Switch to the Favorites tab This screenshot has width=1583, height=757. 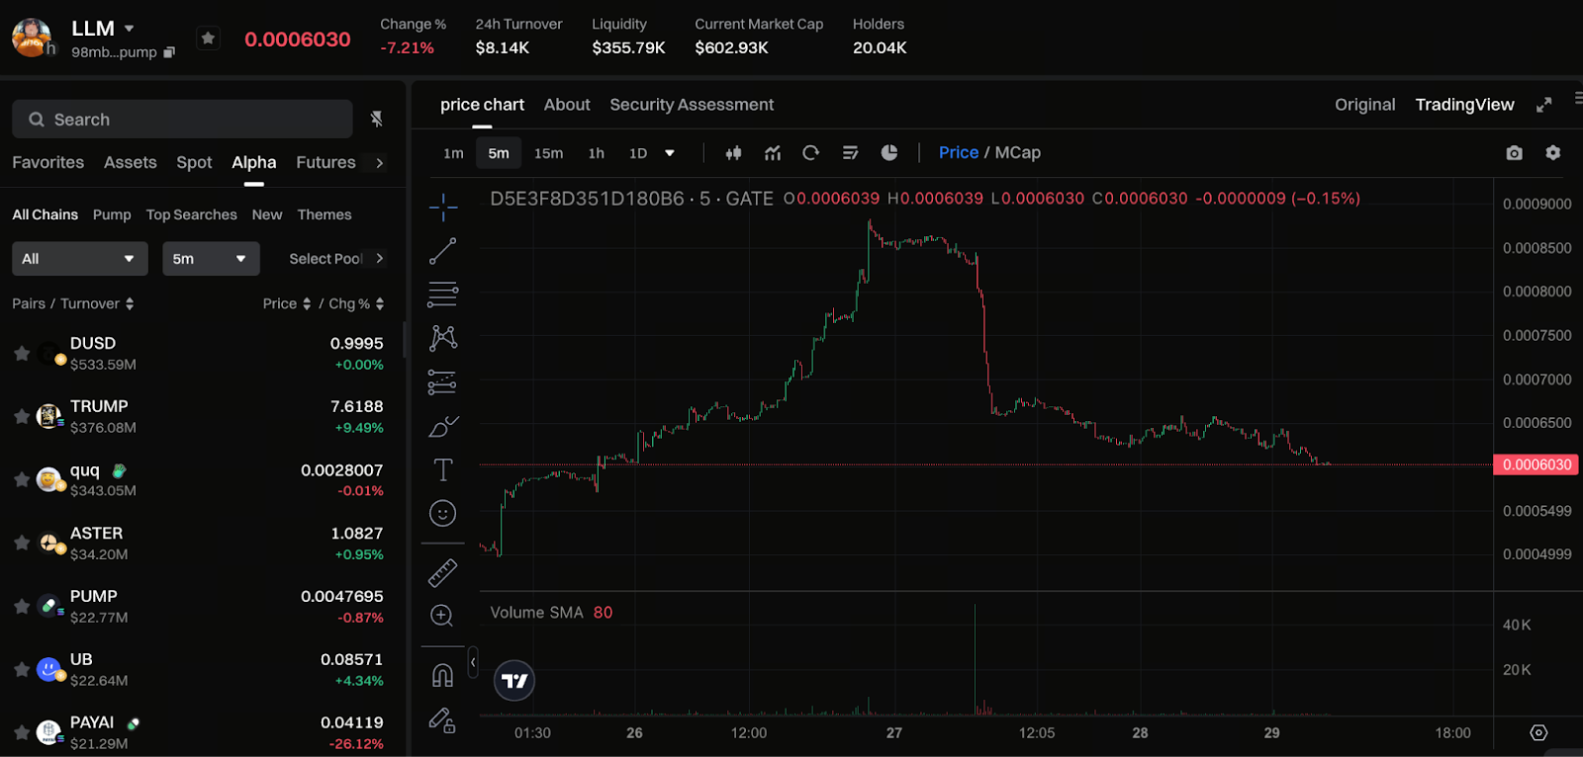click(47, 162)
